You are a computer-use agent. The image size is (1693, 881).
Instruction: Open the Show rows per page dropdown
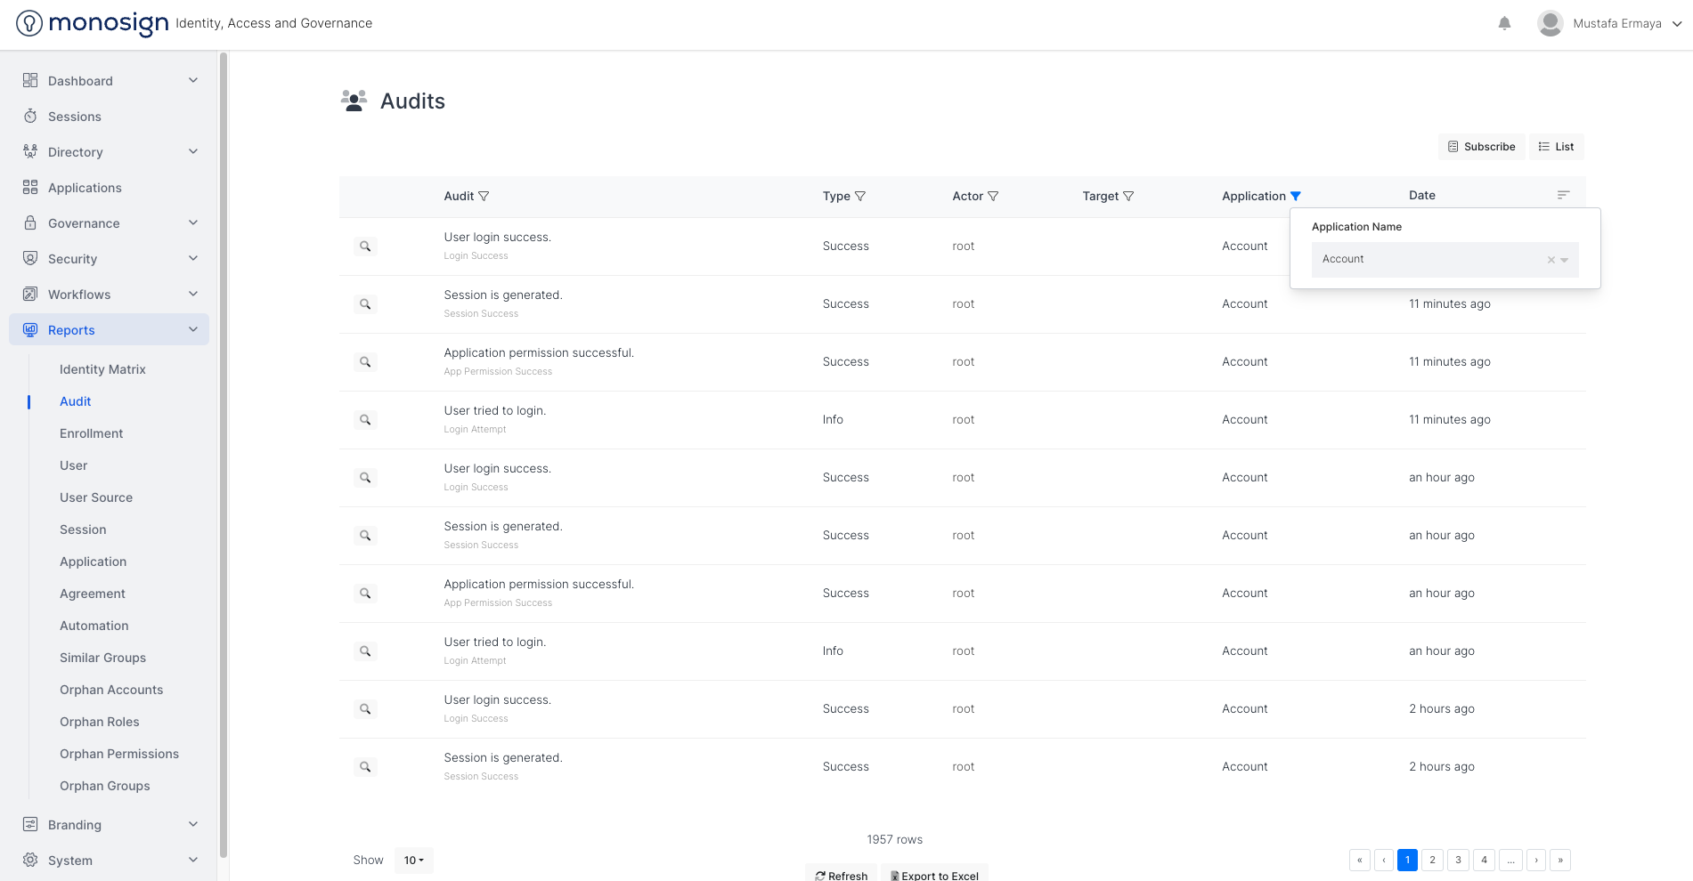tap(414, 861)
